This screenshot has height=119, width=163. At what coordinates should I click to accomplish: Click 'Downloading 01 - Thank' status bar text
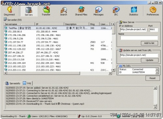14,116
